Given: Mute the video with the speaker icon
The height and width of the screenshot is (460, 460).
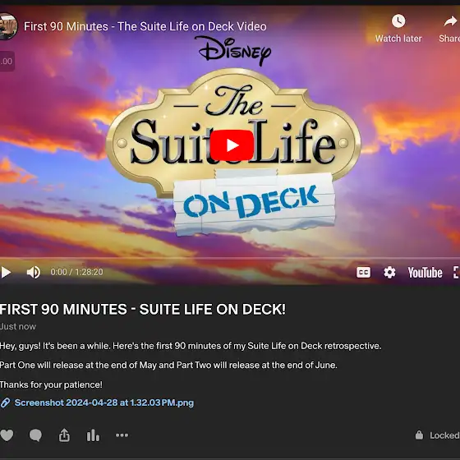Looking at the screenshot, I should (x=34, y=272).
